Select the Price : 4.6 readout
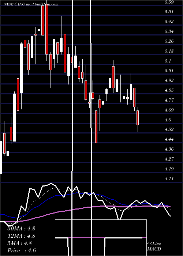Image resolution: width=183 pixels, height=256 pixels. coord(21,251)
